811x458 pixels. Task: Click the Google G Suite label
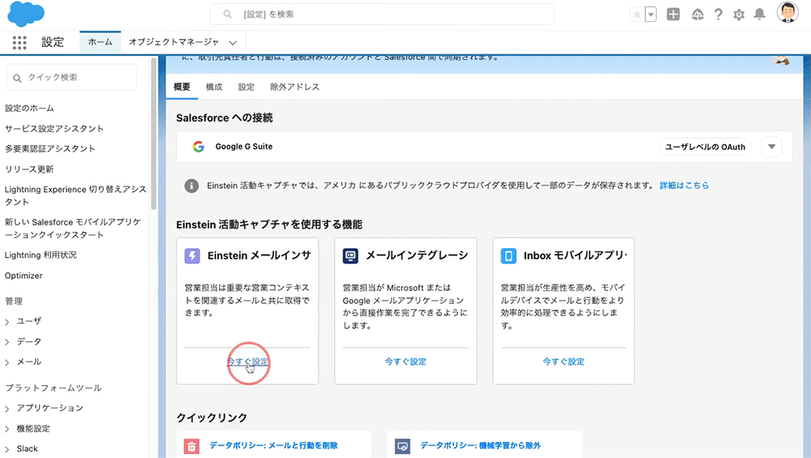pyautogui.click(x=243, y=146)
